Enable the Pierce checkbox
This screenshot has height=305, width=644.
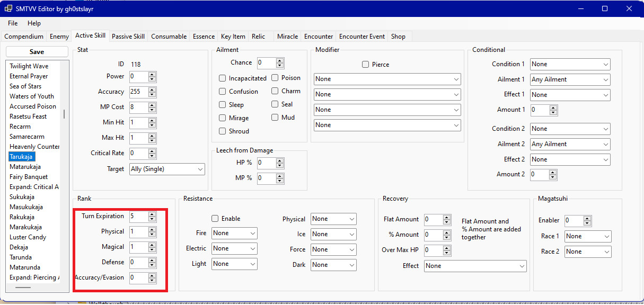(365, 65)
